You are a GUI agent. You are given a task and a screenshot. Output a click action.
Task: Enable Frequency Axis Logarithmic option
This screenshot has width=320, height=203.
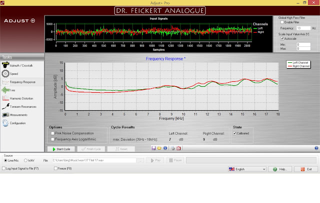52,139
